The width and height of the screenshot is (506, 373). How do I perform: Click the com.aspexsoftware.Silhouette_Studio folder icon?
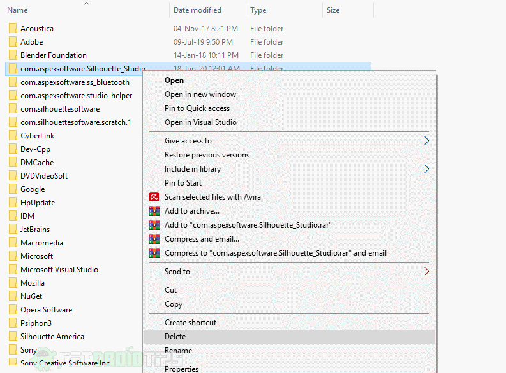pyautogui.click(x=13, y=69)
